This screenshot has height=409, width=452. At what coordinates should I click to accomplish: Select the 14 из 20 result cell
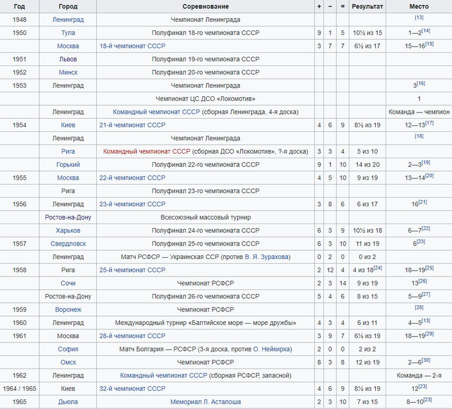(367, 165)
